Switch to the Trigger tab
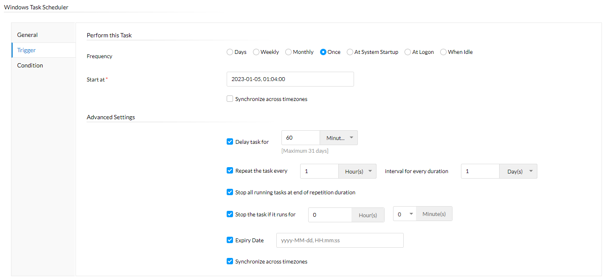The image size is (607, 280). point(44,50)
